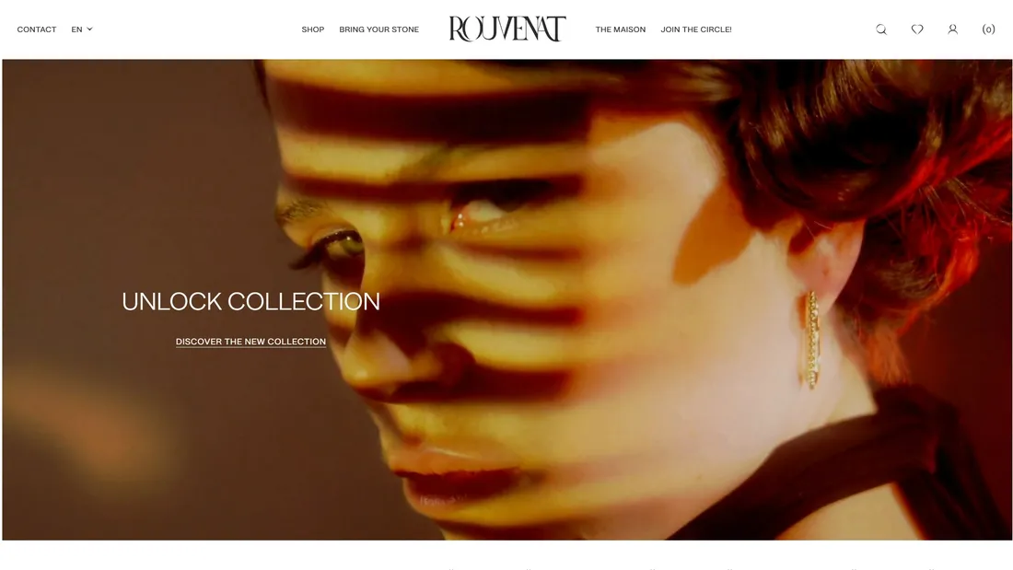Screen dimensions: 1013x570
Task: Go home via the Rouvenat logo
Action: [507, 29]
